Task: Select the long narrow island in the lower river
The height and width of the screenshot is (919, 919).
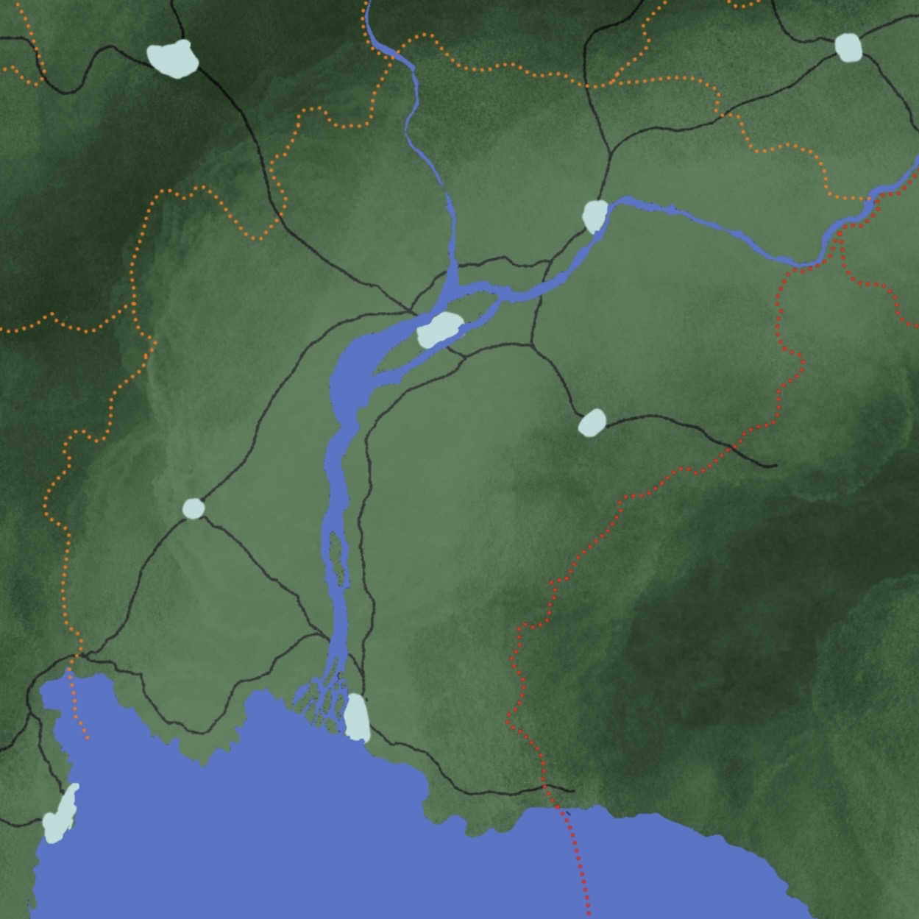Action: tap(337, 558)
